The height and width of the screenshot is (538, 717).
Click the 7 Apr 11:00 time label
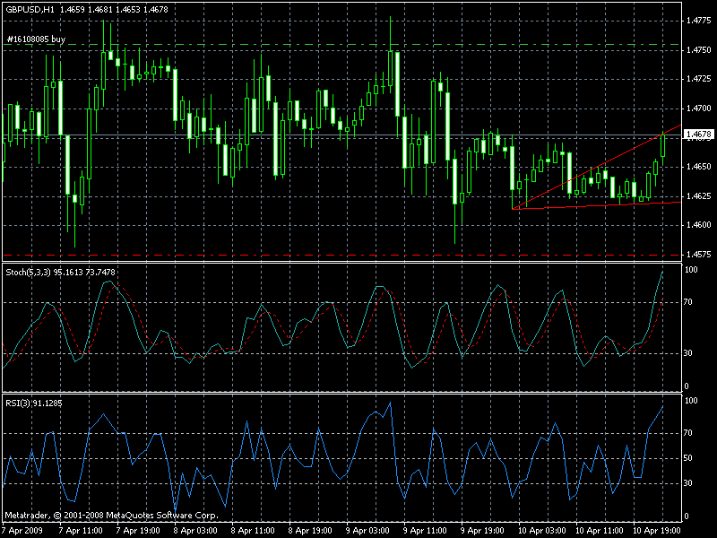tap(81, 531)
